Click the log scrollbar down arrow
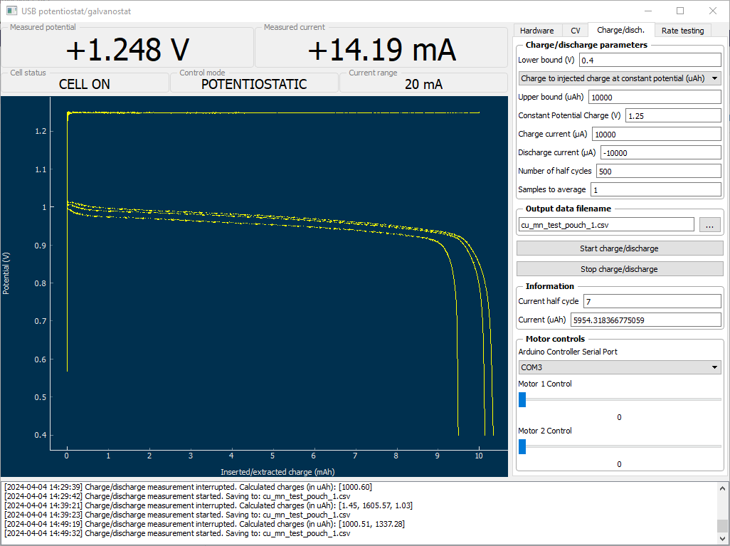The width and height of the screenshot is (730, 546). (x=722, y=538)
